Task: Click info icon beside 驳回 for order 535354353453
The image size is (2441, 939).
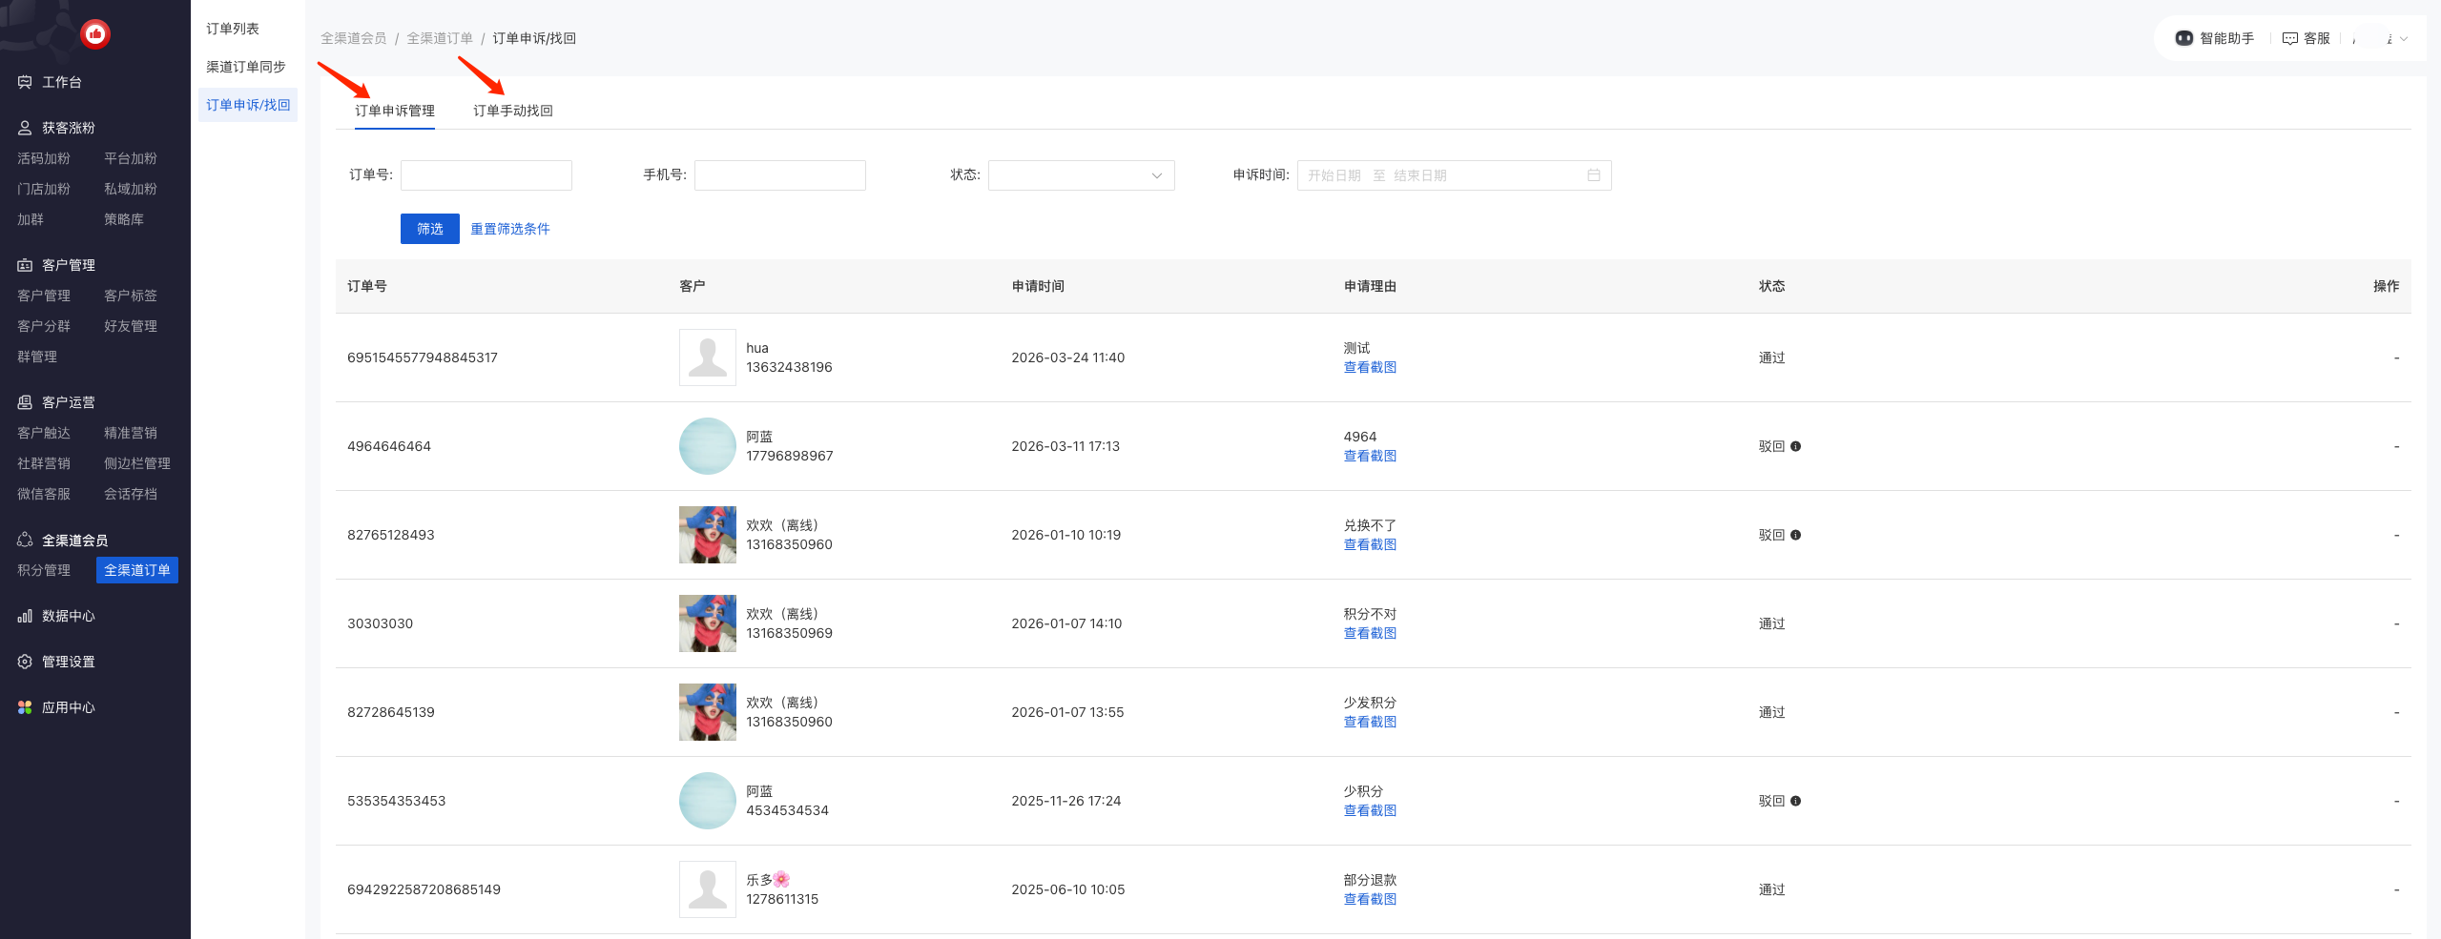Action: tap(1795, 801)
